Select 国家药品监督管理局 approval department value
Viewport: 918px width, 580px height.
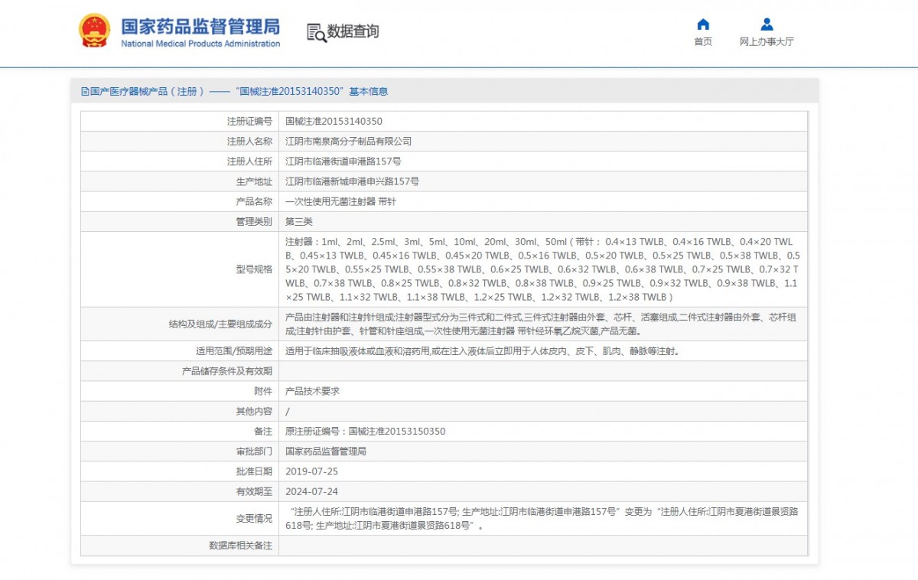tap(326, 451)
